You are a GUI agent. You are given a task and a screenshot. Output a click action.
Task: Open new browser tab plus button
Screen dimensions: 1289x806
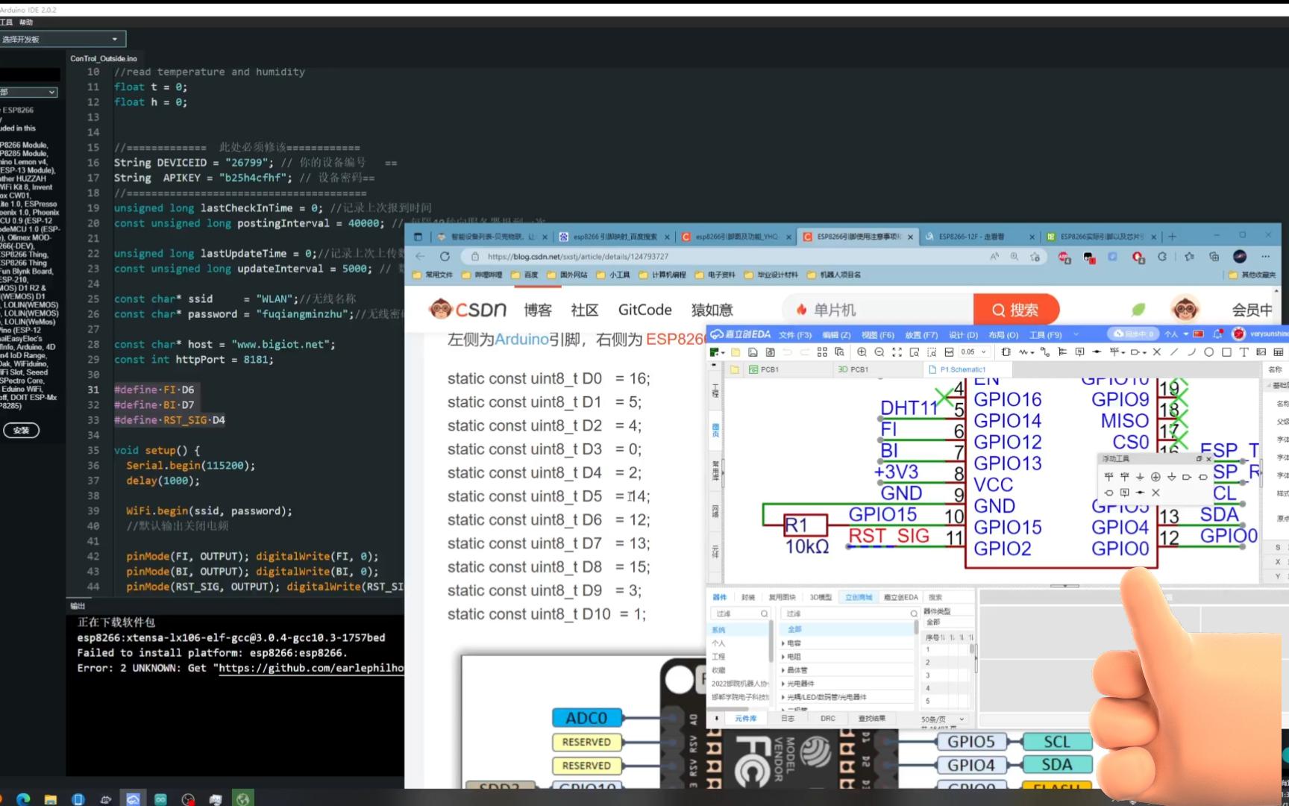coord(1172,237)
